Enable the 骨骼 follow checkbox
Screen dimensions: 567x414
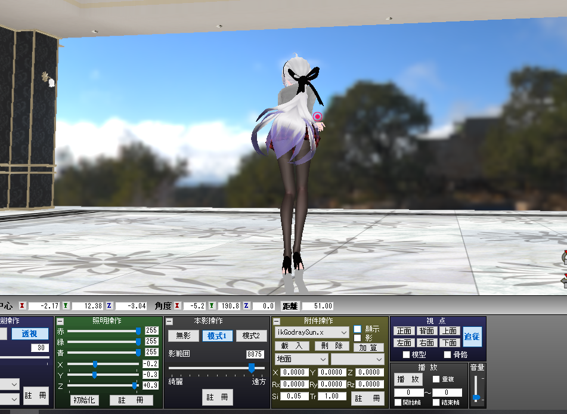pos(447,355)
